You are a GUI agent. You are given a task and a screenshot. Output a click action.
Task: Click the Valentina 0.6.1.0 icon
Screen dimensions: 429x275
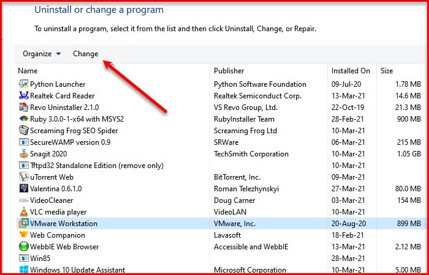point(24,188)
